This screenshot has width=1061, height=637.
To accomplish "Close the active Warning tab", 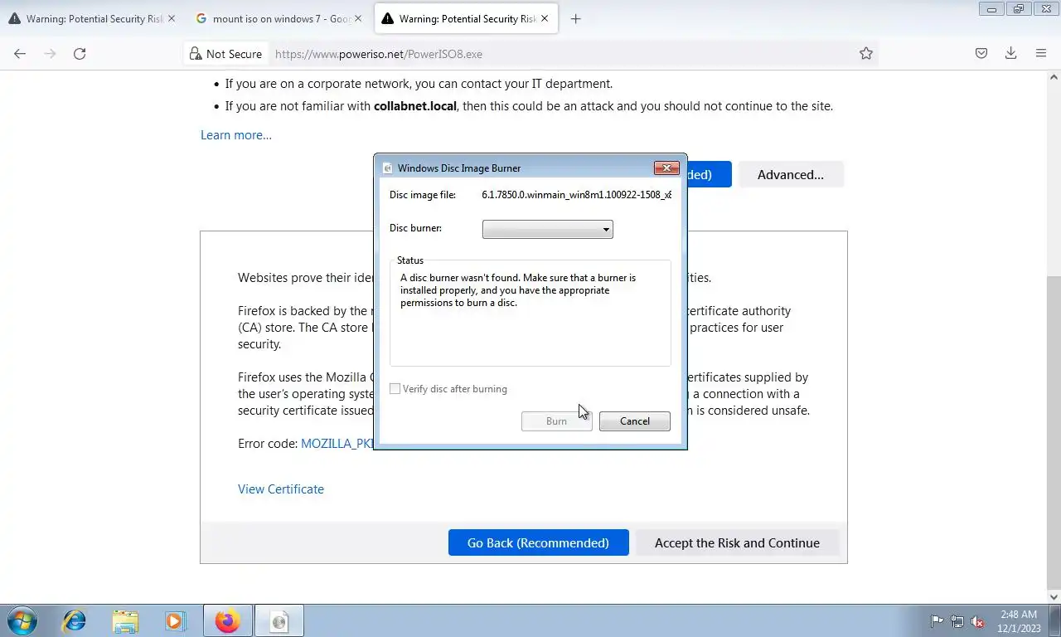I will tap(545, 19).
